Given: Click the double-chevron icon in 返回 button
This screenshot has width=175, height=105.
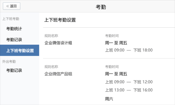Looking at the screenshot, I should [8, 6].
